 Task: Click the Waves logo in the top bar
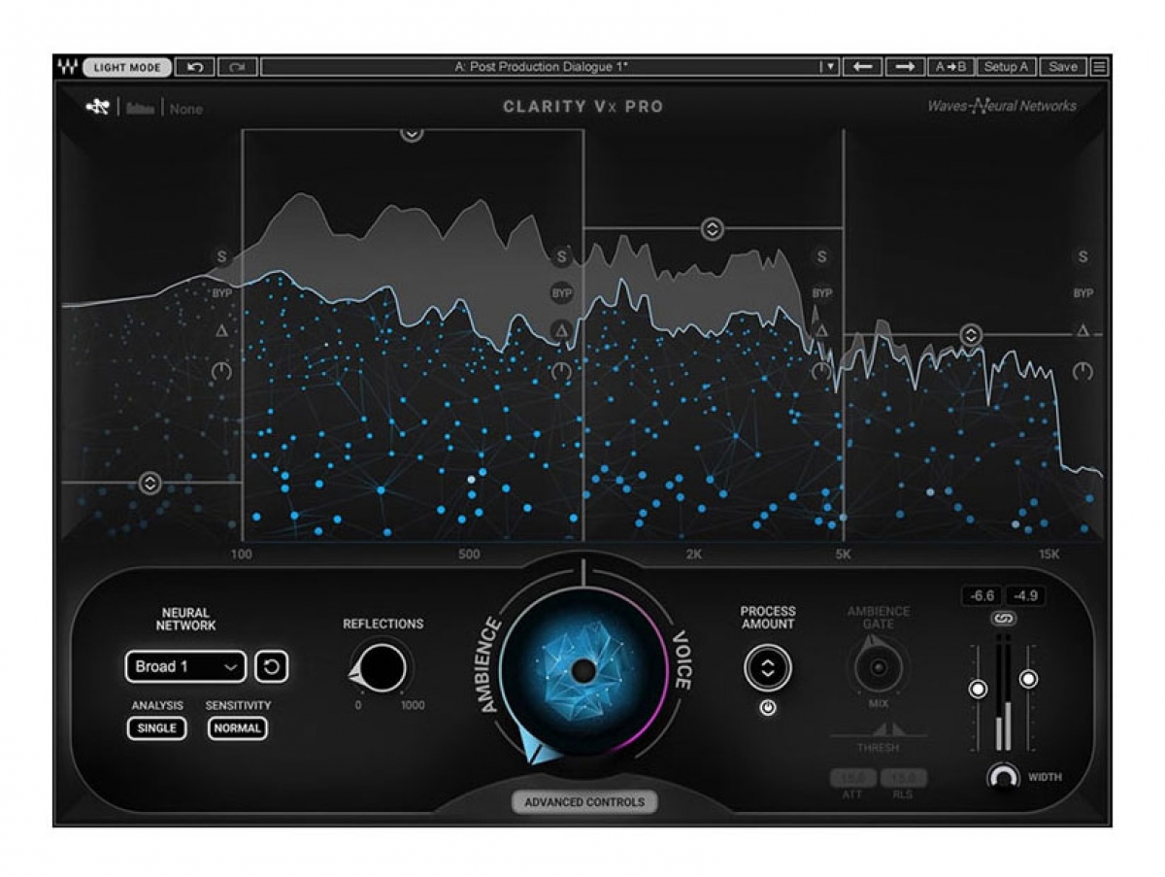coord(67,67)
